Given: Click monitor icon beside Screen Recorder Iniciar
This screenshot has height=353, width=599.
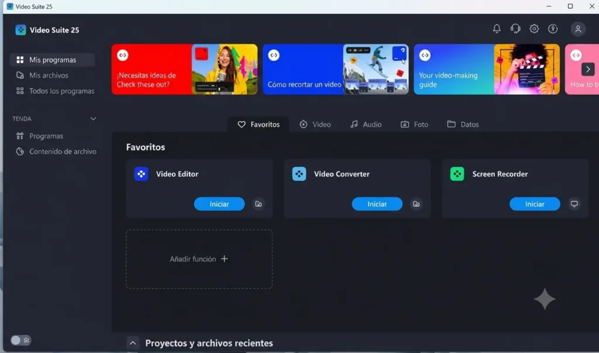Looking at the screenshot, I should (x=574, y=204).
